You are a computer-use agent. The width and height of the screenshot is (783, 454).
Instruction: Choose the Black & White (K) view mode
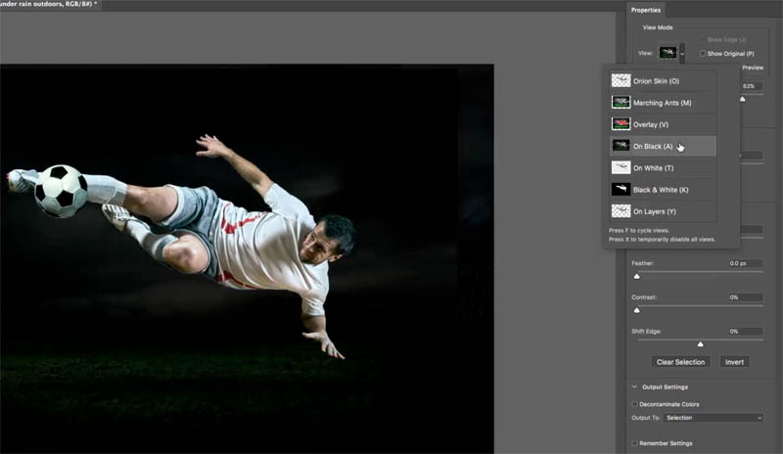point(664,190)
